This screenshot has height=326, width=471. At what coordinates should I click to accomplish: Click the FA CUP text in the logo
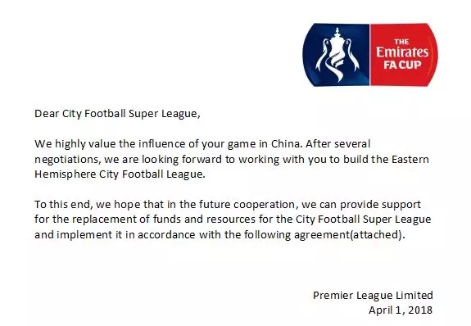pyautogui.click(x=402, y=65)
